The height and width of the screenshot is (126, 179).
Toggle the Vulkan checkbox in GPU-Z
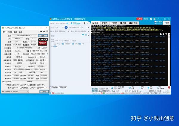(x=13, y=88)
